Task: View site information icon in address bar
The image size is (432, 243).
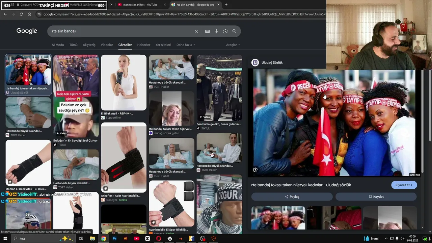Action: [x=39, y=14]
